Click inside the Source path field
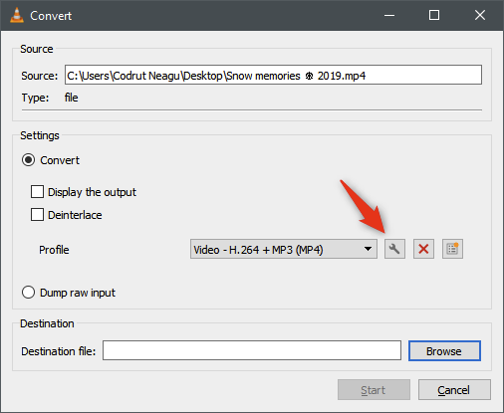This screenshot has height=413, width=504. click(x=273, y=75)
